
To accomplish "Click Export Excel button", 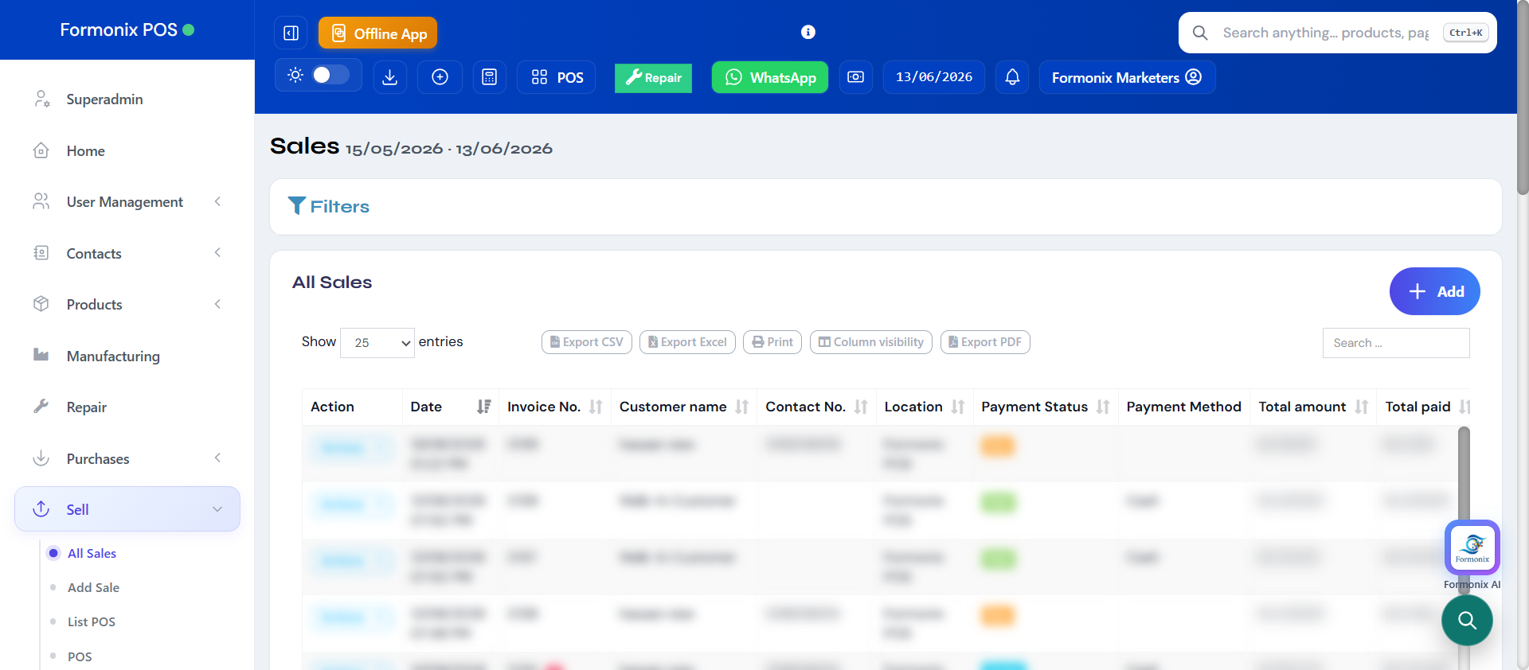I will pos(687,342).
